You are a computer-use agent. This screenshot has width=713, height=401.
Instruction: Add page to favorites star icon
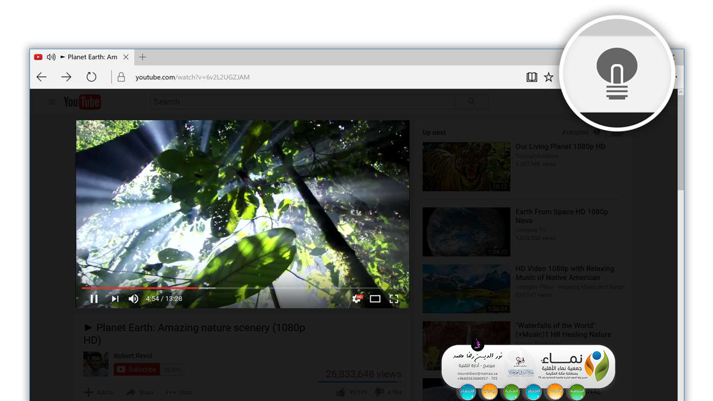point(548,77)
